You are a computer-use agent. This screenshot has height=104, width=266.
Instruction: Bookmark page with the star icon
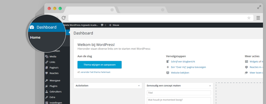tap(249, 18)
